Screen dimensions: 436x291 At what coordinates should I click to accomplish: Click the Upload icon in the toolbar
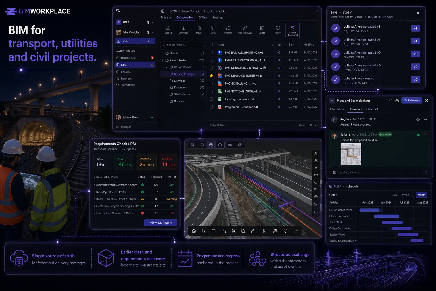[168, 28]
